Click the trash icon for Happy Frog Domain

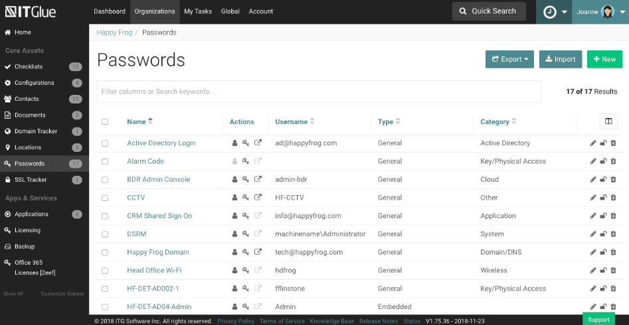(613, 252)
